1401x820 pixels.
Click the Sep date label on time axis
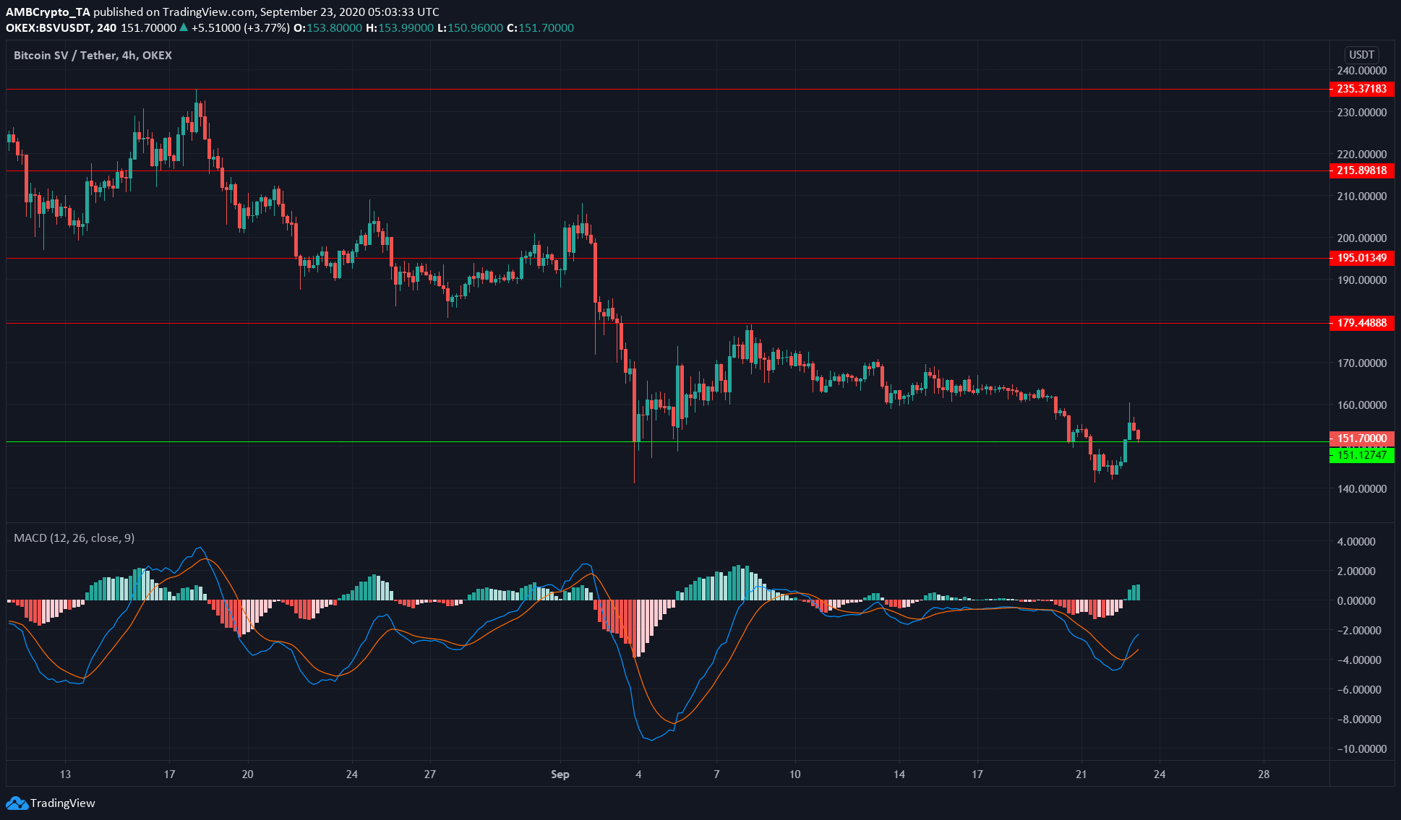[x=560, y=774]
